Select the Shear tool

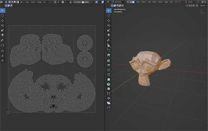[x=109, y=103]
